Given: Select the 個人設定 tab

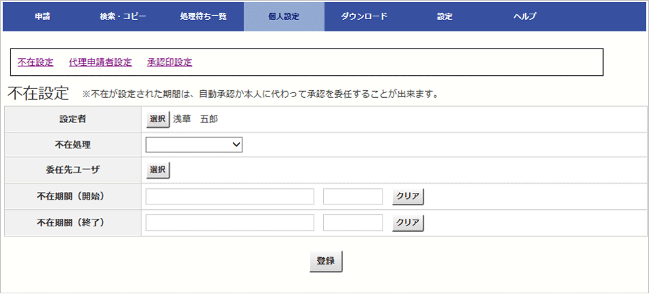Looking at the screenshot, I should (x=284, y=16).
